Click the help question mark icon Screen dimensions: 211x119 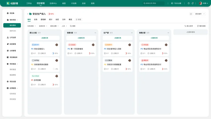coord(189,3)
